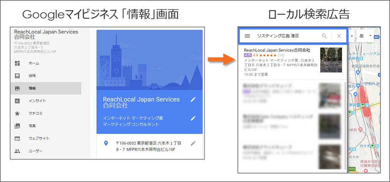This screenshot has height=182, width=390.
Task: Open 投稿 in the sidebar menu
Action: 32,76
